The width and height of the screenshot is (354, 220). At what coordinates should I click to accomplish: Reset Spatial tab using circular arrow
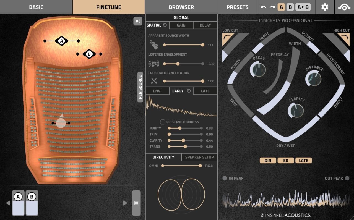point(165,25)
